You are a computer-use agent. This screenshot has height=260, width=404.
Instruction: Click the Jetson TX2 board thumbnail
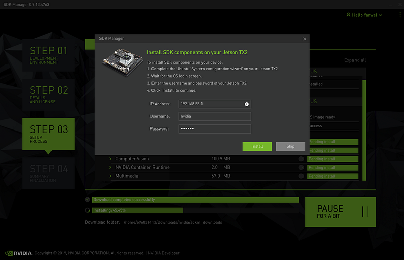point(122,62)
